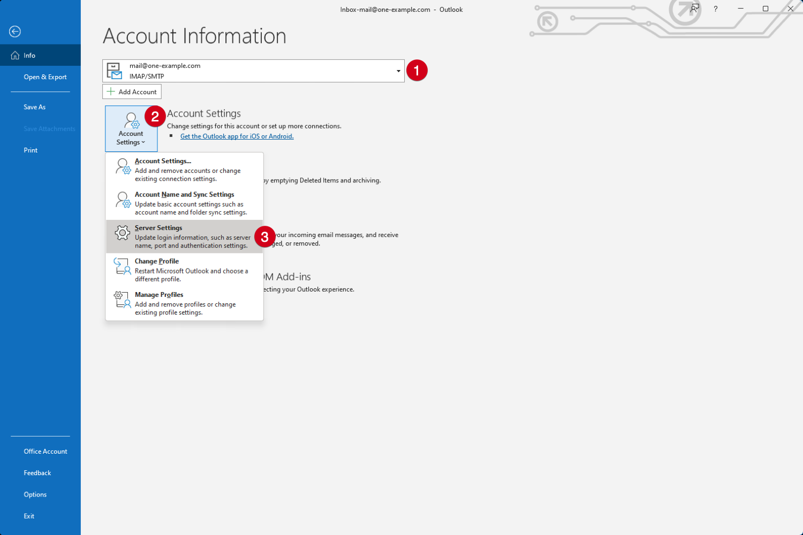Collapse the Account Settings dropdown button

pyautogui.click(x=131, y=129)
